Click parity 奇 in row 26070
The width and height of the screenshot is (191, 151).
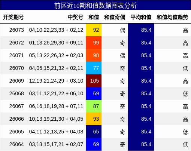tap(122, 68)
